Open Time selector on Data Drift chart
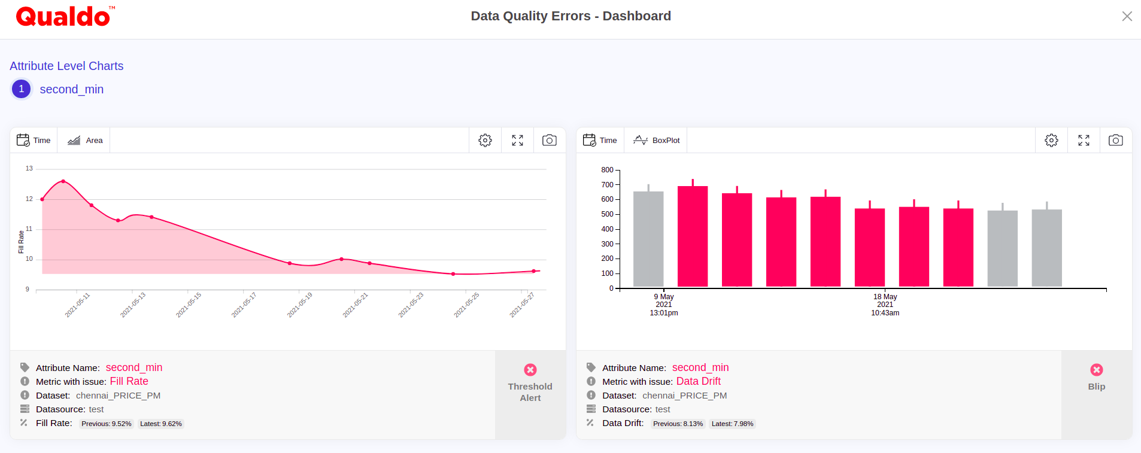Viewport: 1141px width, 453px height. point(600,140)
